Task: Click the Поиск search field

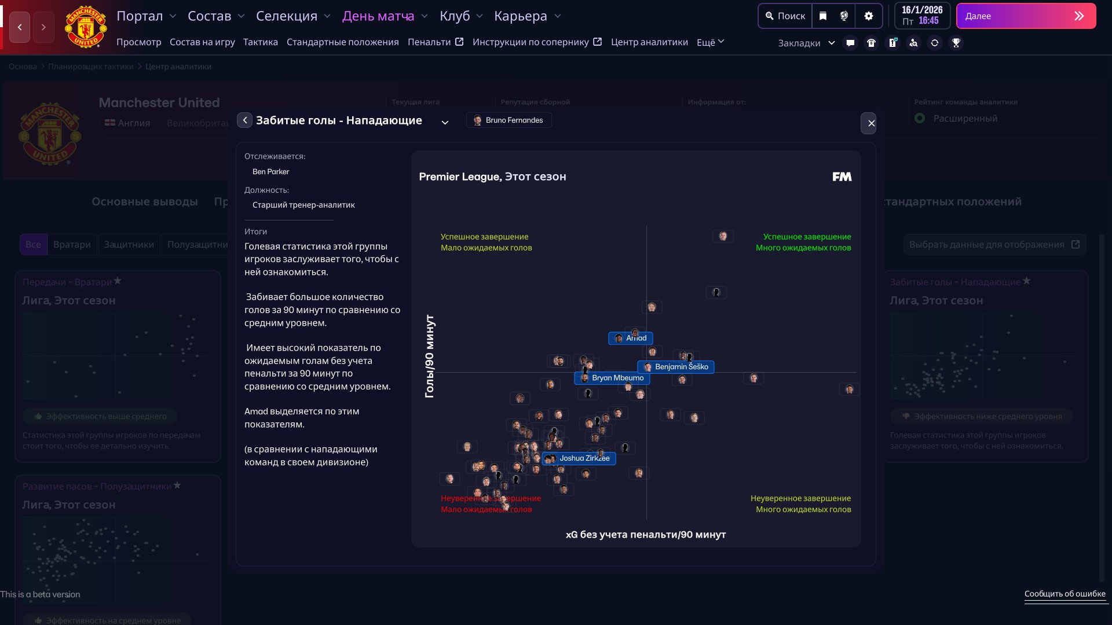Action: (x=785, y=16)
